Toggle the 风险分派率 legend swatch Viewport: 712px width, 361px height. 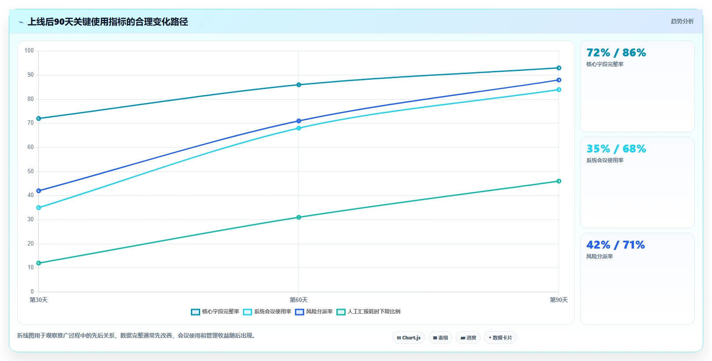299,312
